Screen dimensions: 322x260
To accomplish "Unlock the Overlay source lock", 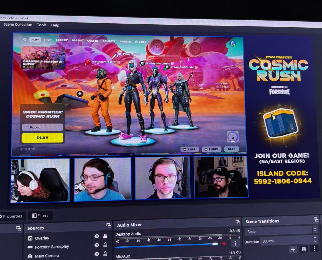I will point(105,236).
